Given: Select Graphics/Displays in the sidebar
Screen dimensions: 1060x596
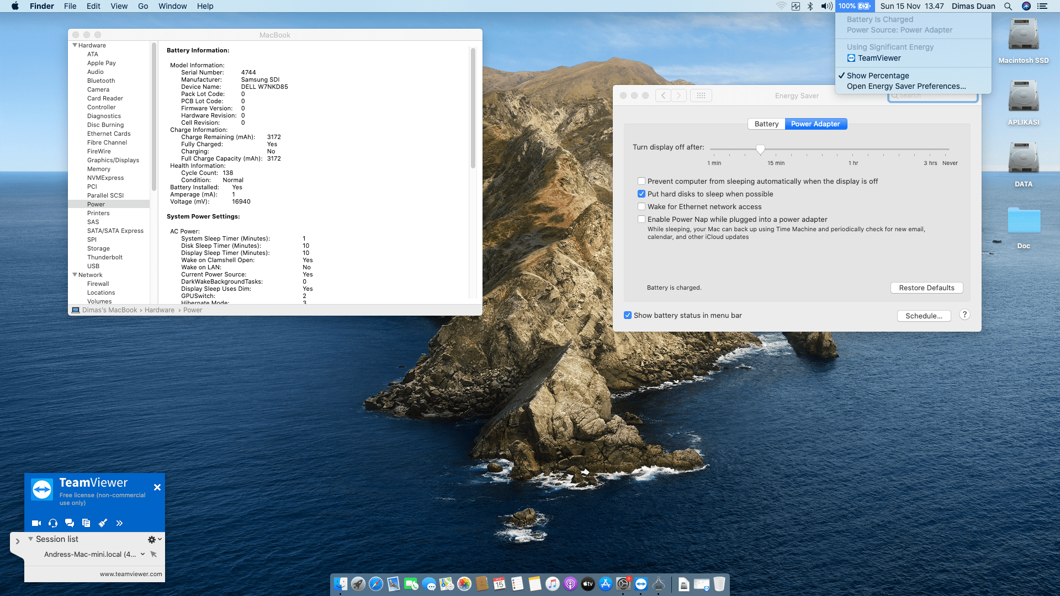Looking at the screenshot, I should coord(113,160).
